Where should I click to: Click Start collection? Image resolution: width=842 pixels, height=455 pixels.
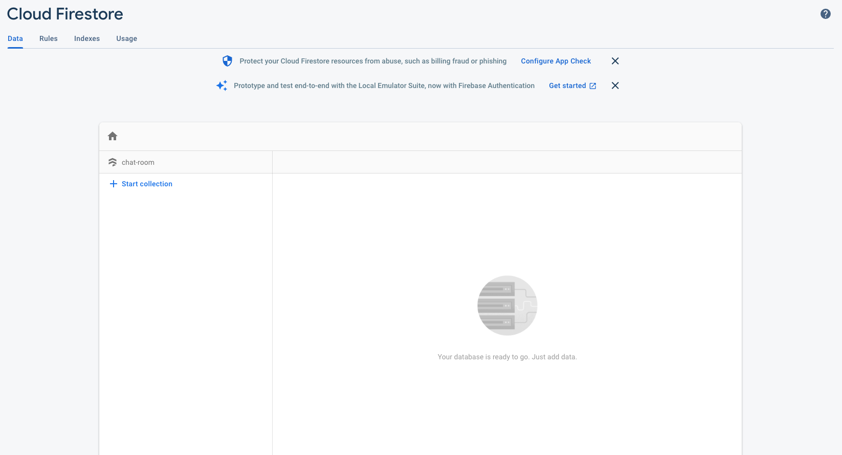pos(147,184)
